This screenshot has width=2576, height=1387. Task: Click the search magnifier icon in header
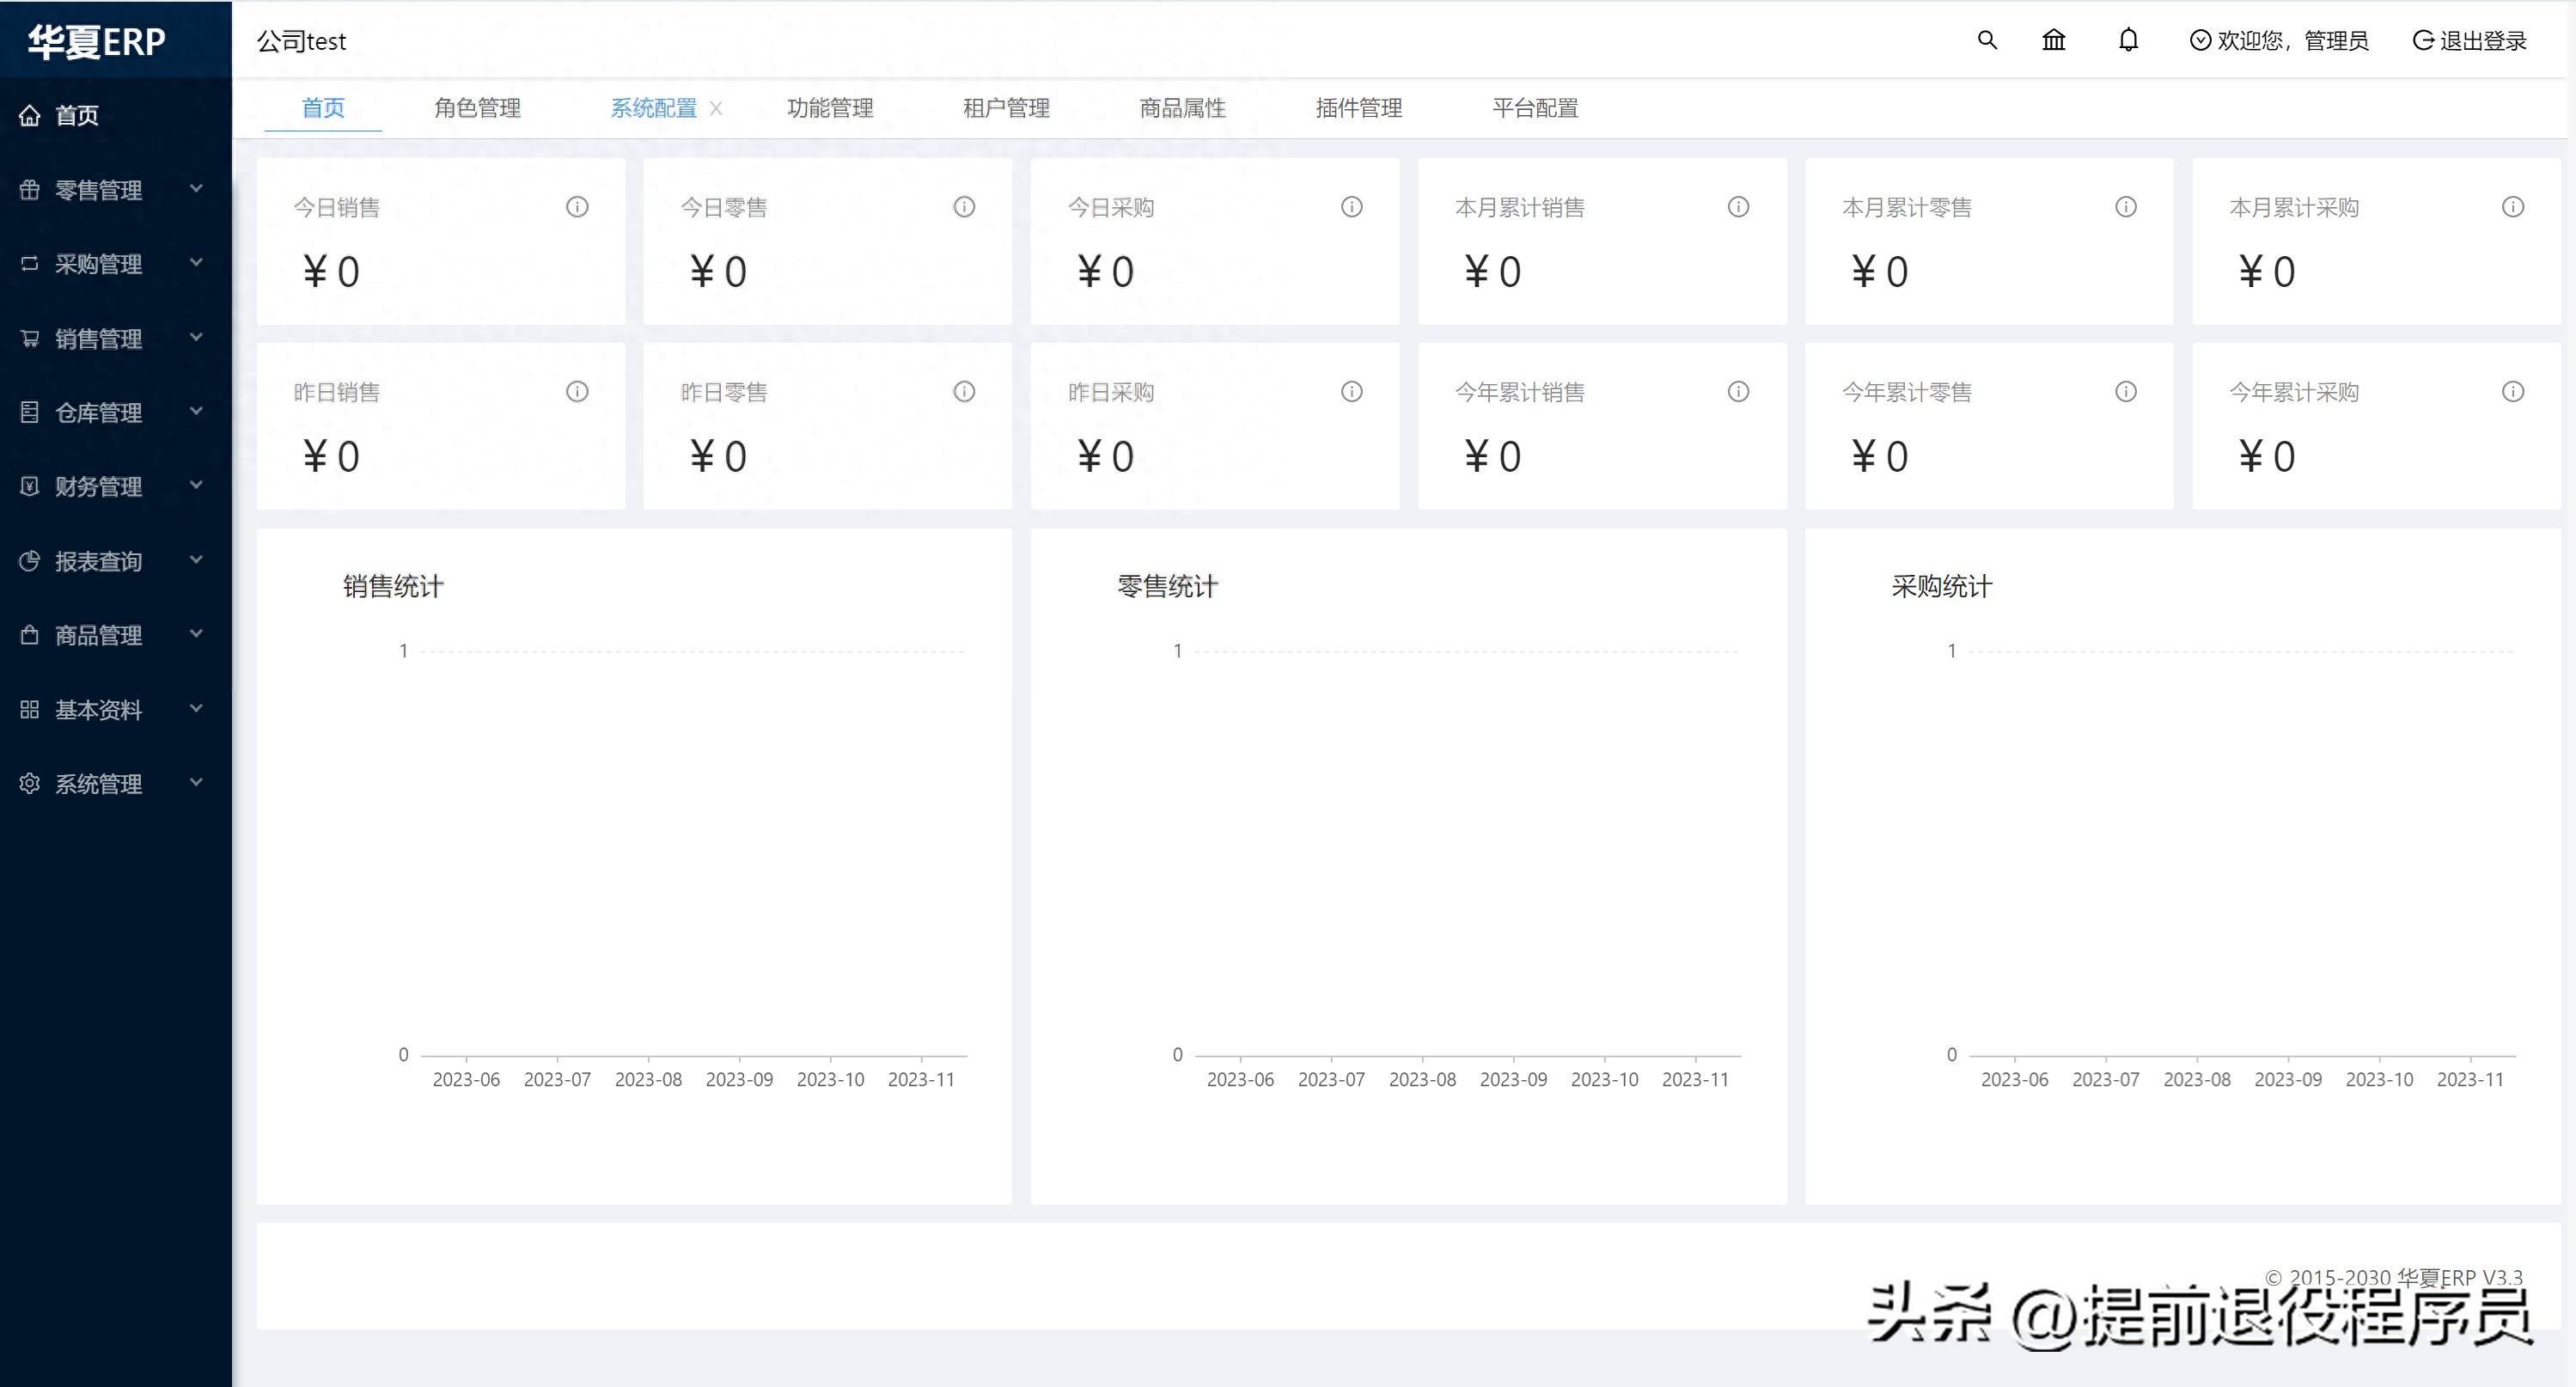pyautogui.click(x=1987, y=40)
